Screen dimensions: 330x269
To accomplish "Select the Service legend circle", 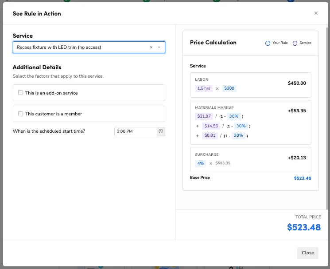I will tap(295, 43).
